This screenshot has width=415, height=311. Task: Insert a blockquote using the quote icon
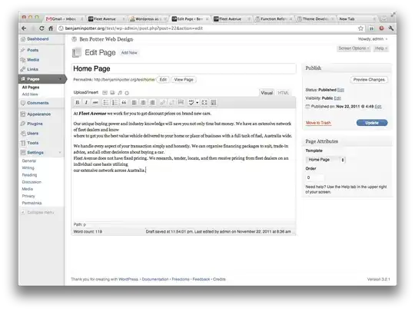tap(124, 102)
